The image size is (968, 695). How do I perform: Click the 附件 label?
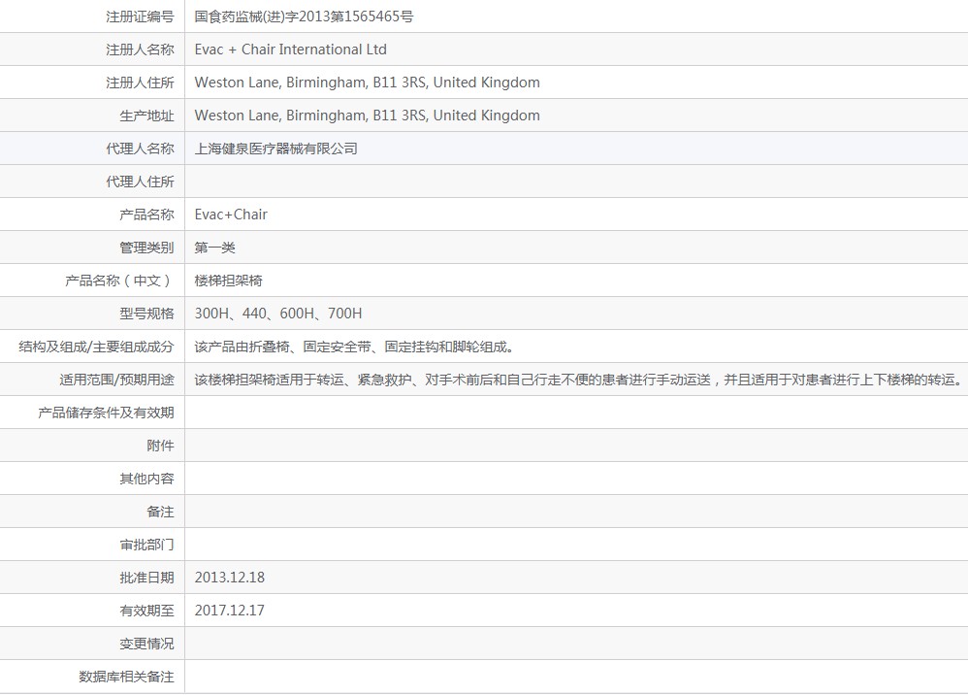click(160, 446)
